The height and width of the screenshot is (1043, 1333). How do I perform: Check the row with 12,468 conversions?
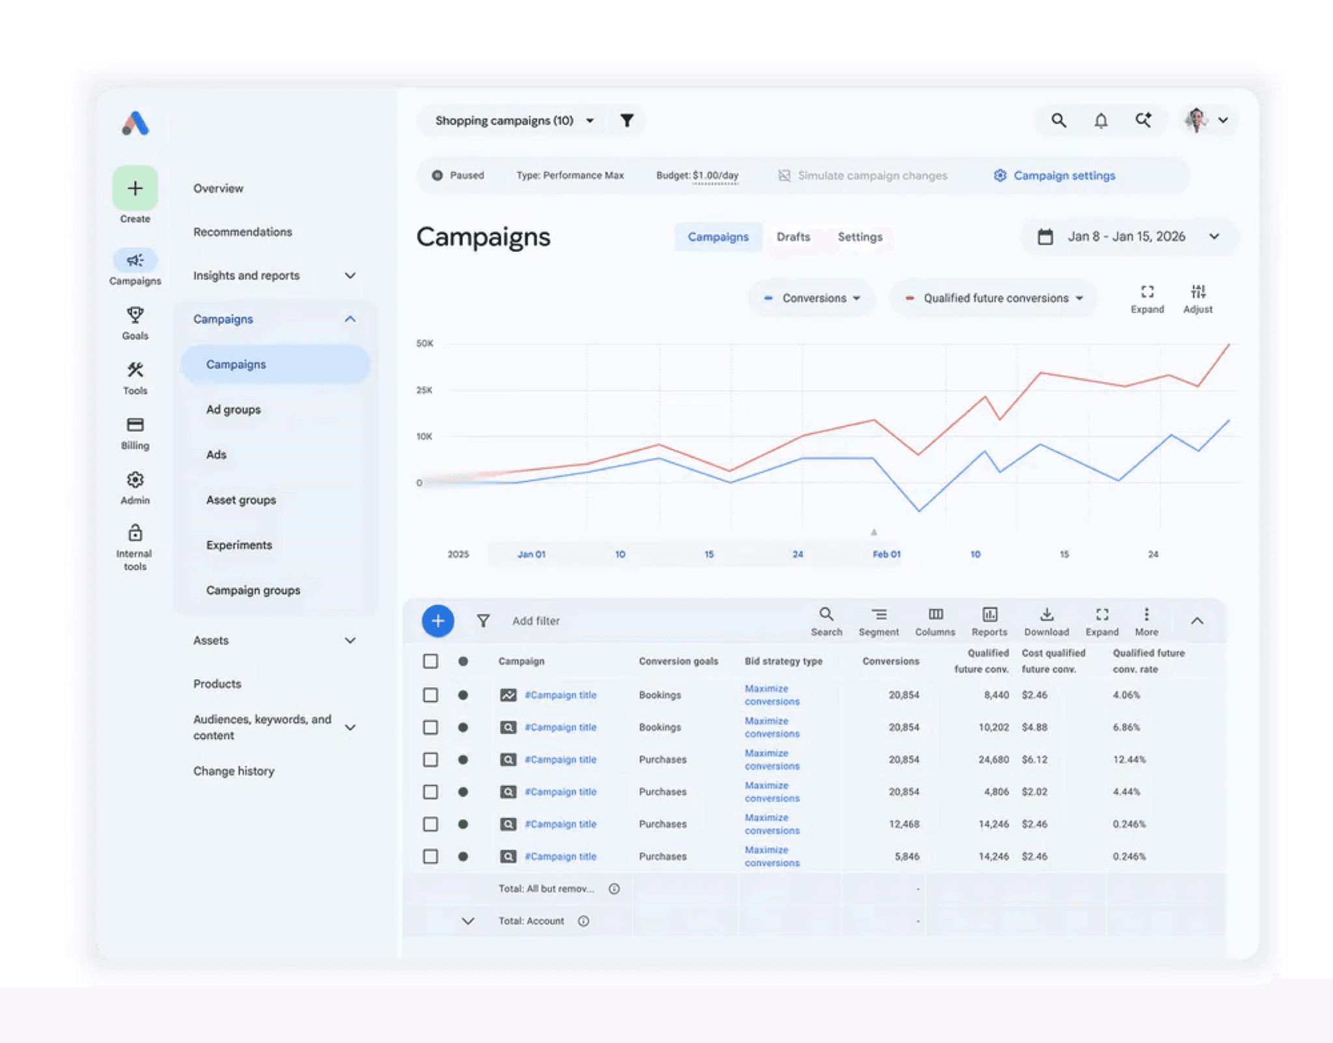(x=430, y=824)
